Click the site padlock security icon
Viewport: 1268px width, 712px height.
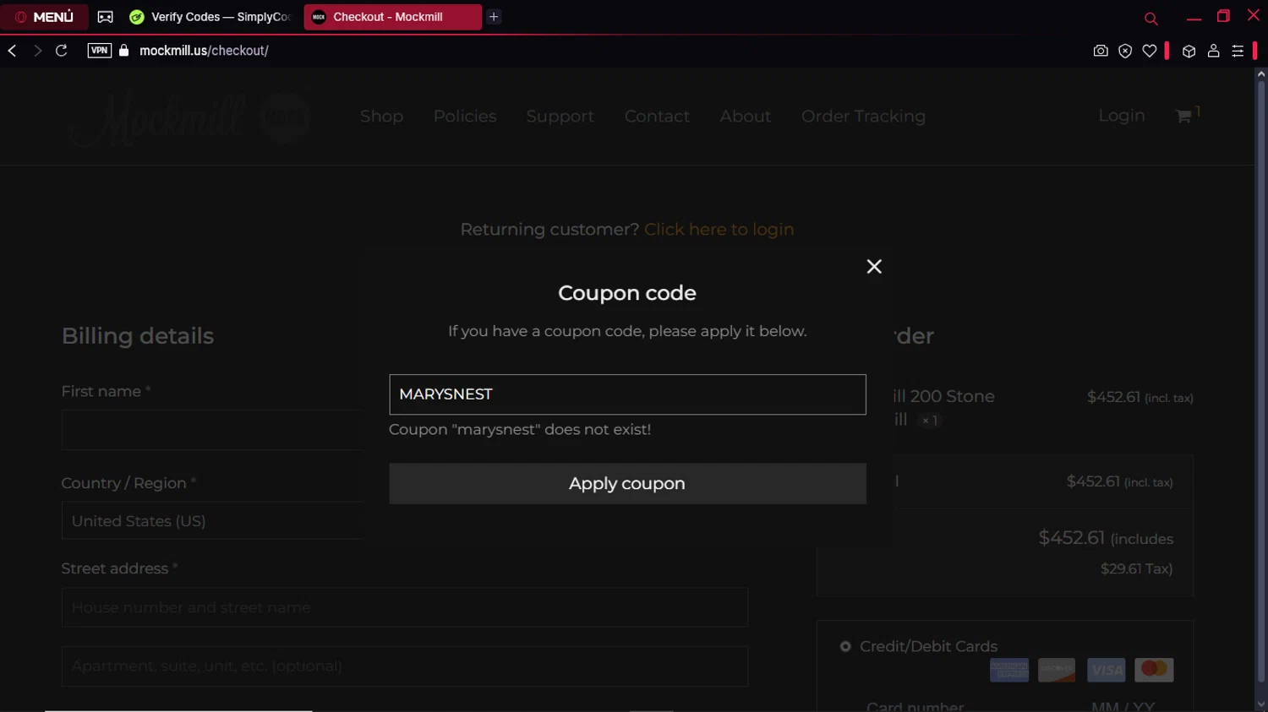[124, 51]
